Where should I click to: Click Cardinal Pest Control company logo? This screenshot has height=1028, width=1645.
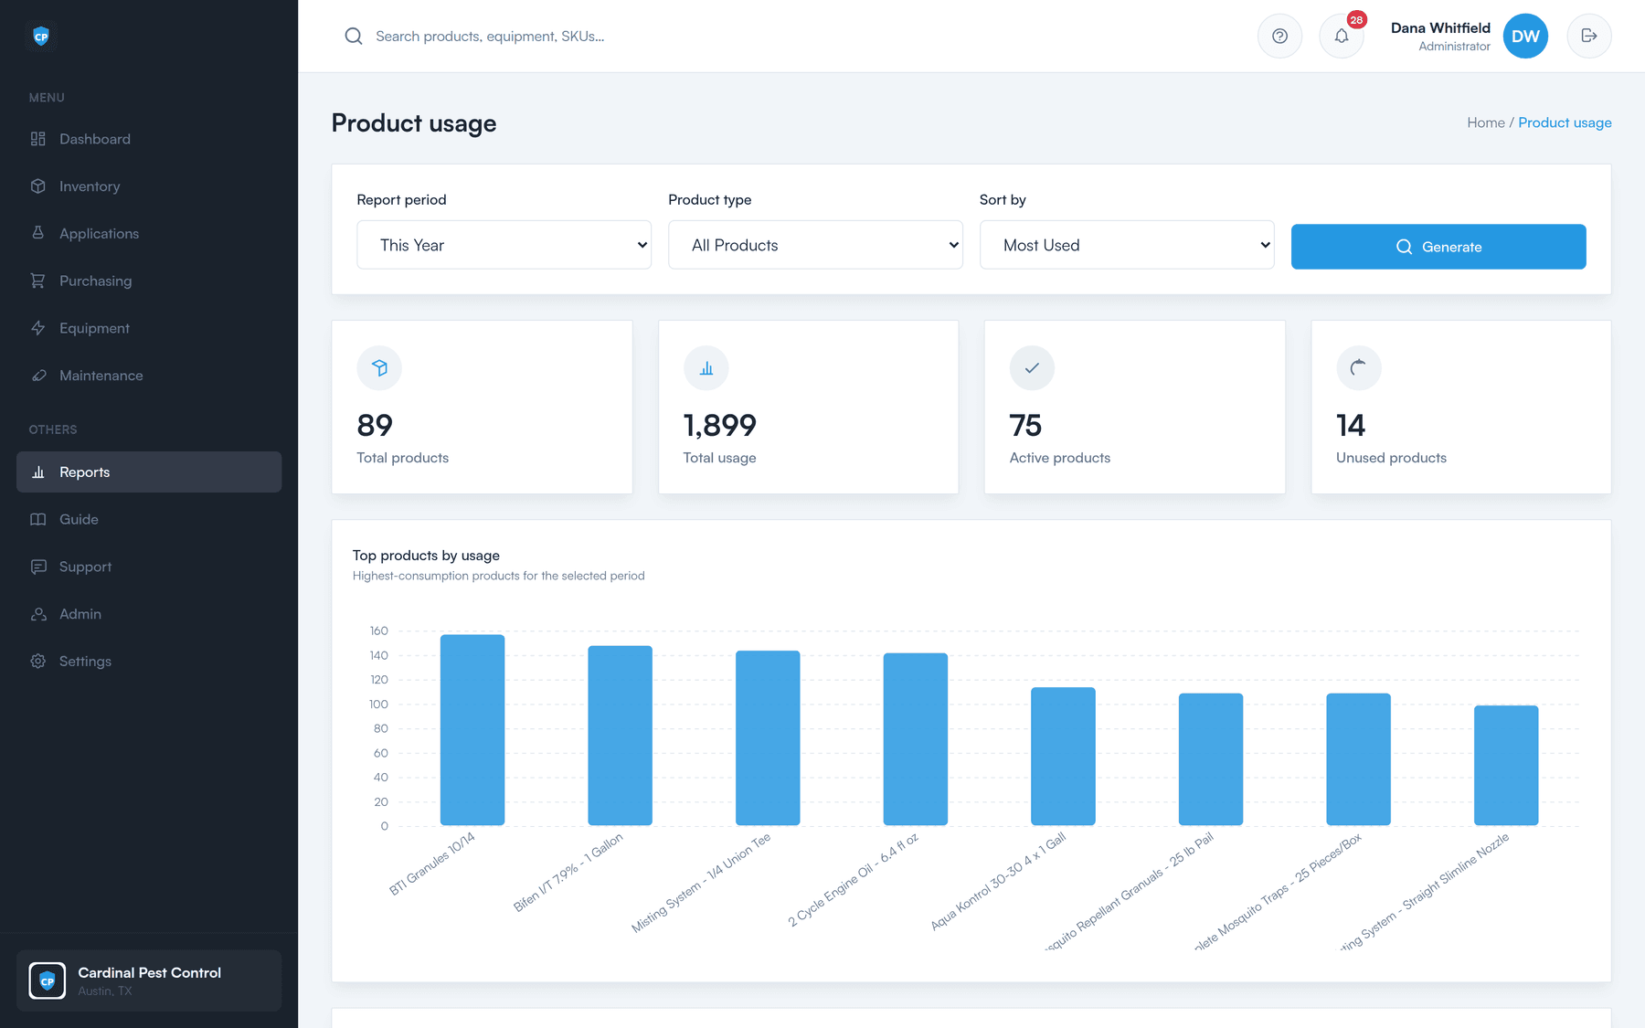pyautogui.click(x=48, y=980)
